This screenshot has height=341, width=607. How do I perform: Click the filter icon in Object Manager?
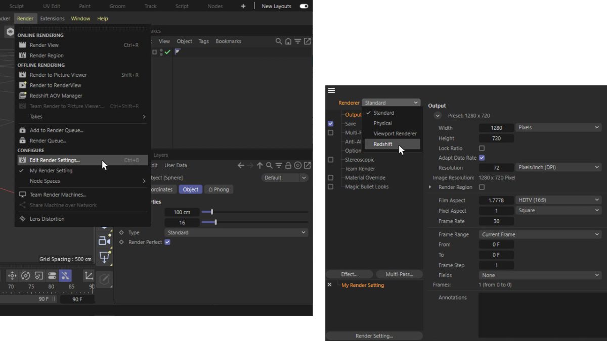pyautogui.click(x=297, y=41)
